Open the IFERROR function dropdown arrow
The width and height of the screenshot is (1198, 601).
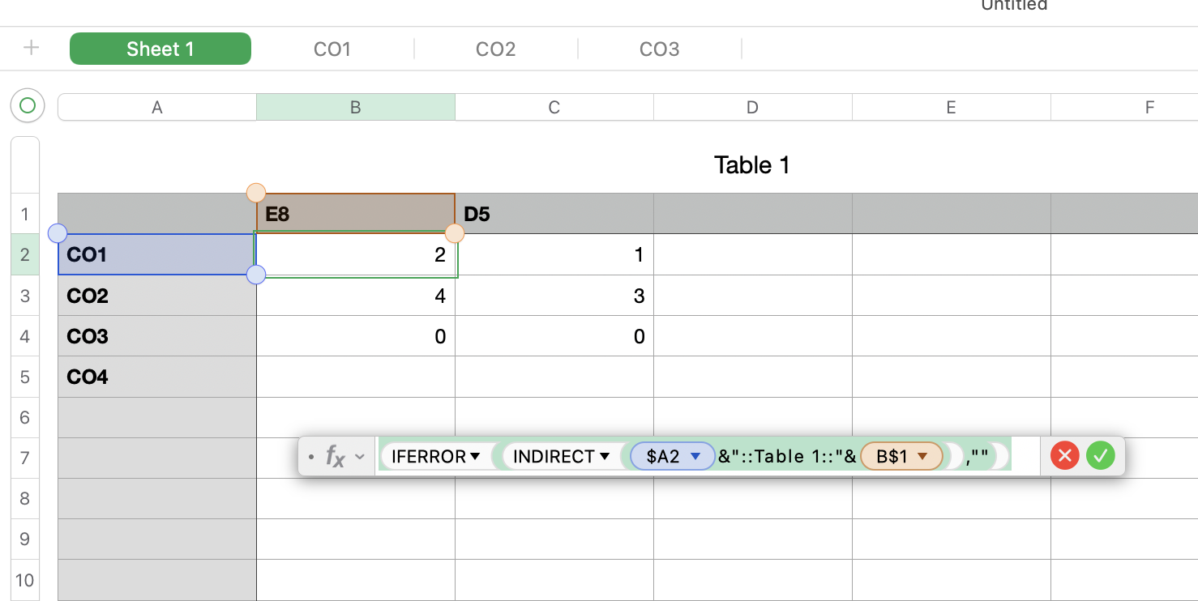coord(475,457)
